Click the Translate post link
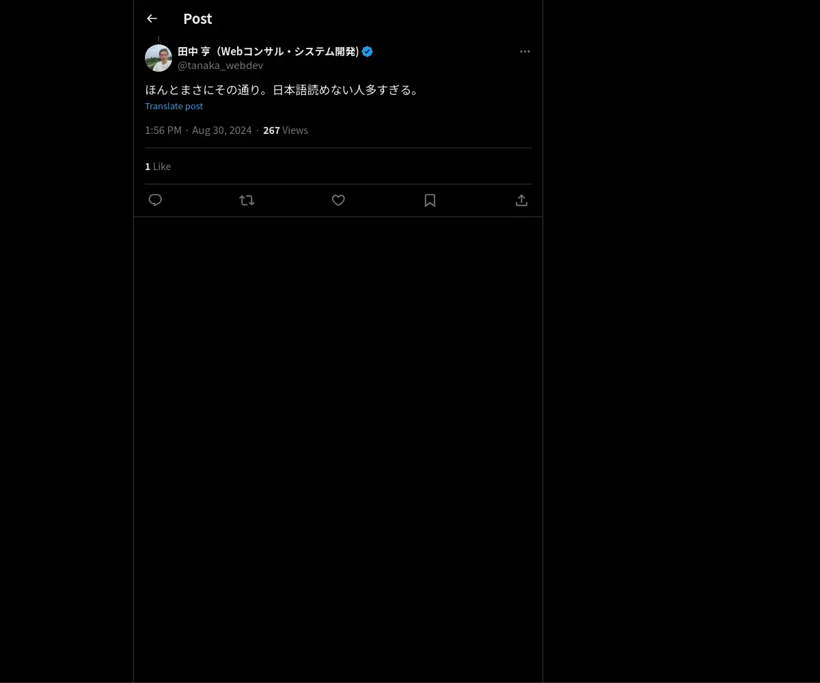Image resolution: width=820 pixels, height=683 pixels. tap(174, 106)
